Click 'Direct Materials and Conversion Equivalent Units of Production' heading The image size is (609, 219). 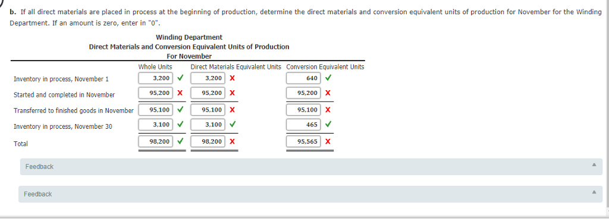(189, 47)
